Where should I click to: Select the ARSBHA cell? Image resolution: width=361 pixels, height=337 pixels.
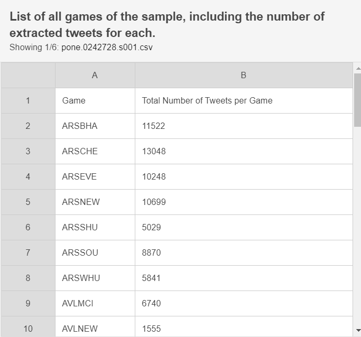coord(95,126)
